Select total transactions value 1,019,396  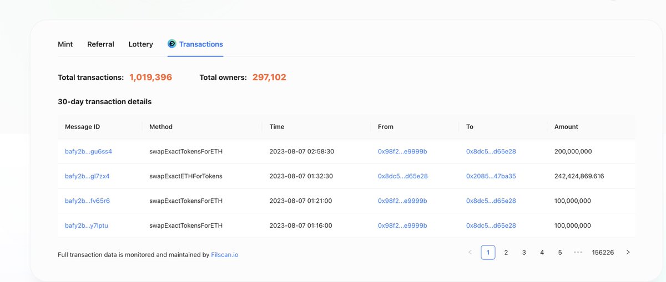tap(150, 78)
